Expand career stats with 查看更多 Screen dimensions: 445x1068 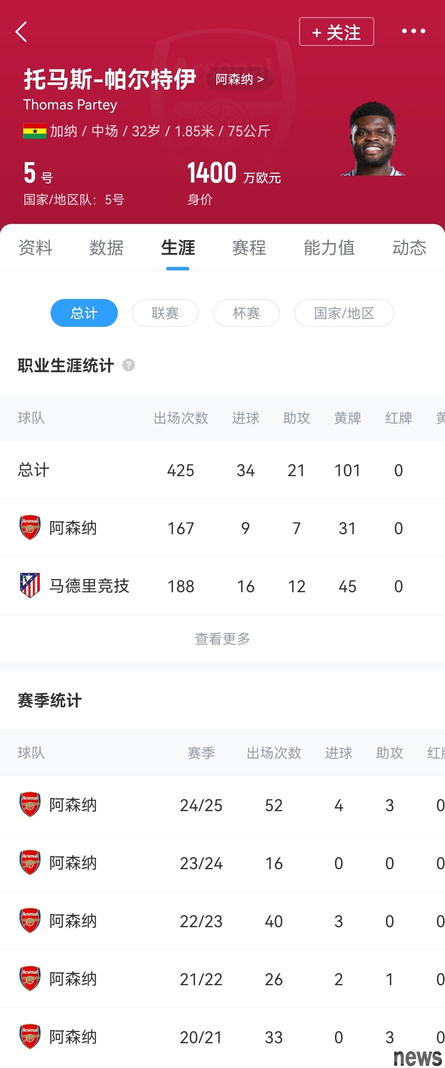click(x=222, y=639)
